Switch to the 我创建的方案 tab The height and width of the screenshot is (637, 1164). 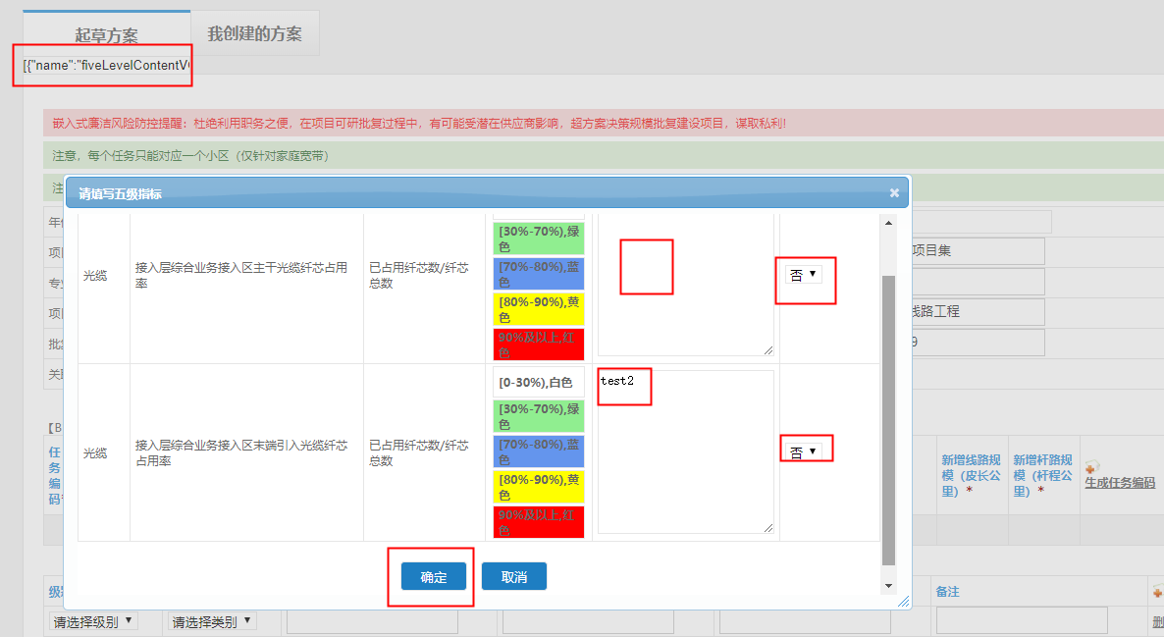tap(254, 32)
